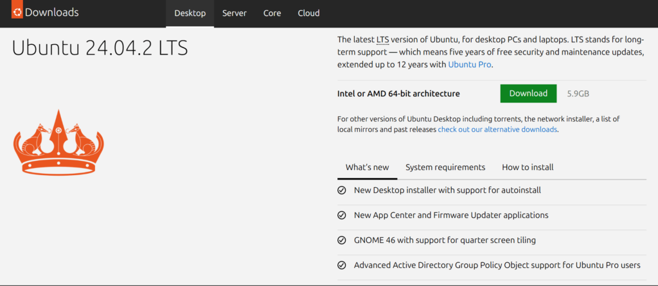Viewport: 658px width, 286px height.
Task: Switch to the Server downloads tab
Action: (x=234, y=13)
